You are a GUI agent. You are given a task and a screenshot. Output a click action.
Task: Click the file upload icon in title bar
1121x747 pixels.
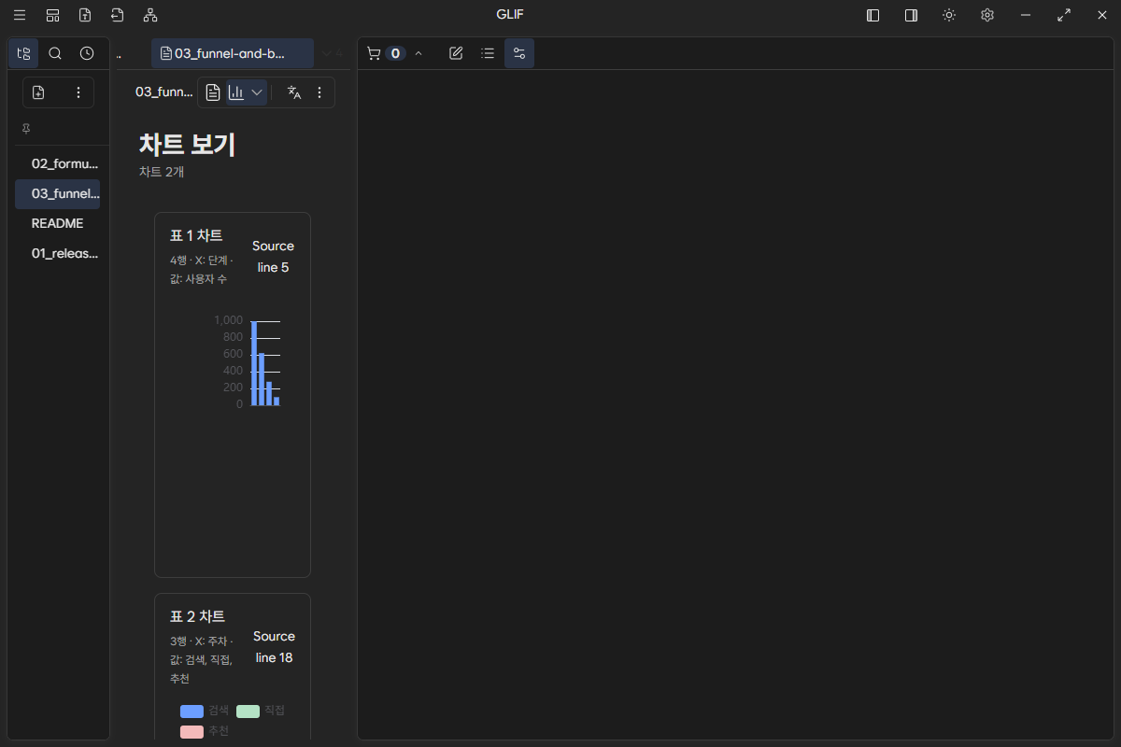(x=85, y=15)
